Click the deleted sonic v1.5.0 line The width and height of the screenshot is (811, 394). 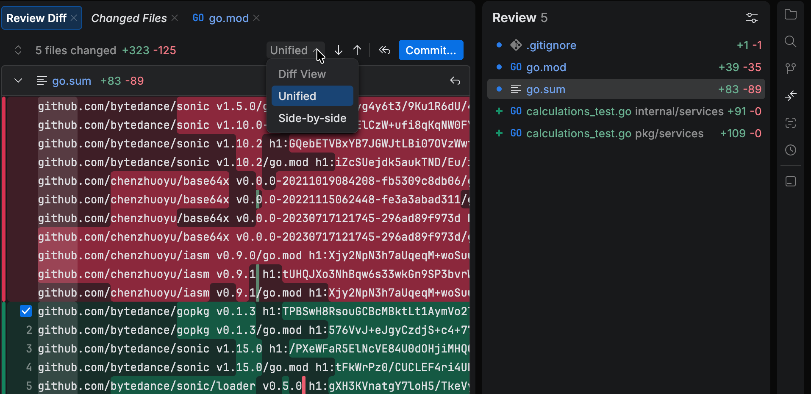(x=253, y=106)
